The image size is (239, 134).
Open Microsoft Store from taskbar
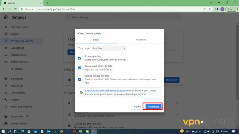tap(29, 131)
